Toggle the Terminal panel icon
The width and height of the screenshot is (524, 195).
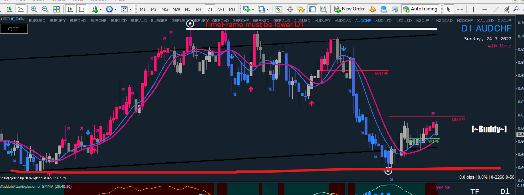312,9
